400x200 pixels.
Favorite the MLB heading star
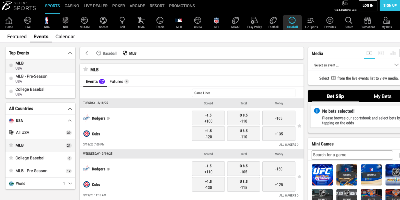[86, 69]
